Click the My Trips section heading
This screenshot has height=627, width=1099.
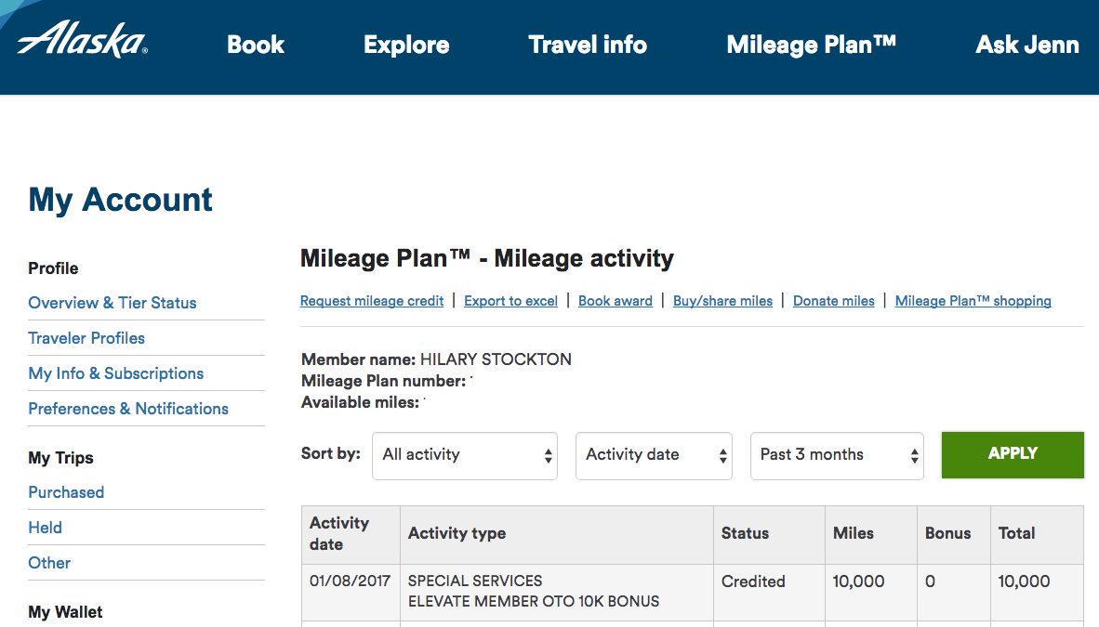(60, 458)
